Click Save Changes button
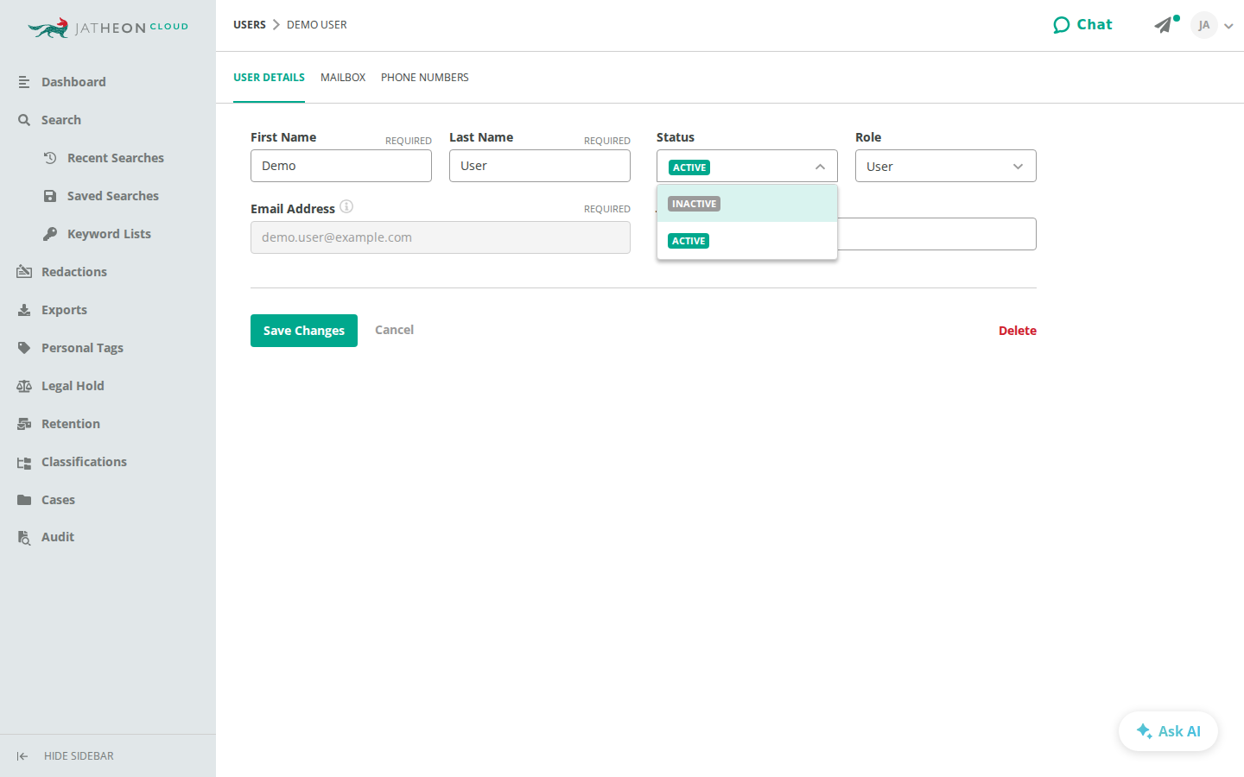Image resolution: width=1244 pixels, height=777 pixels. tap(304, 331)
